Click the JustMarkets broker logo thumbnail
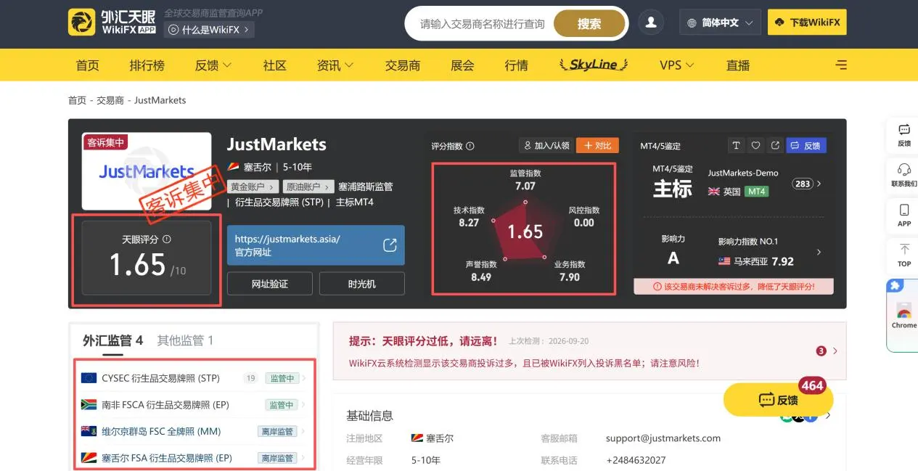The width and height of the screenshot is (918, 471). (147, 171)
